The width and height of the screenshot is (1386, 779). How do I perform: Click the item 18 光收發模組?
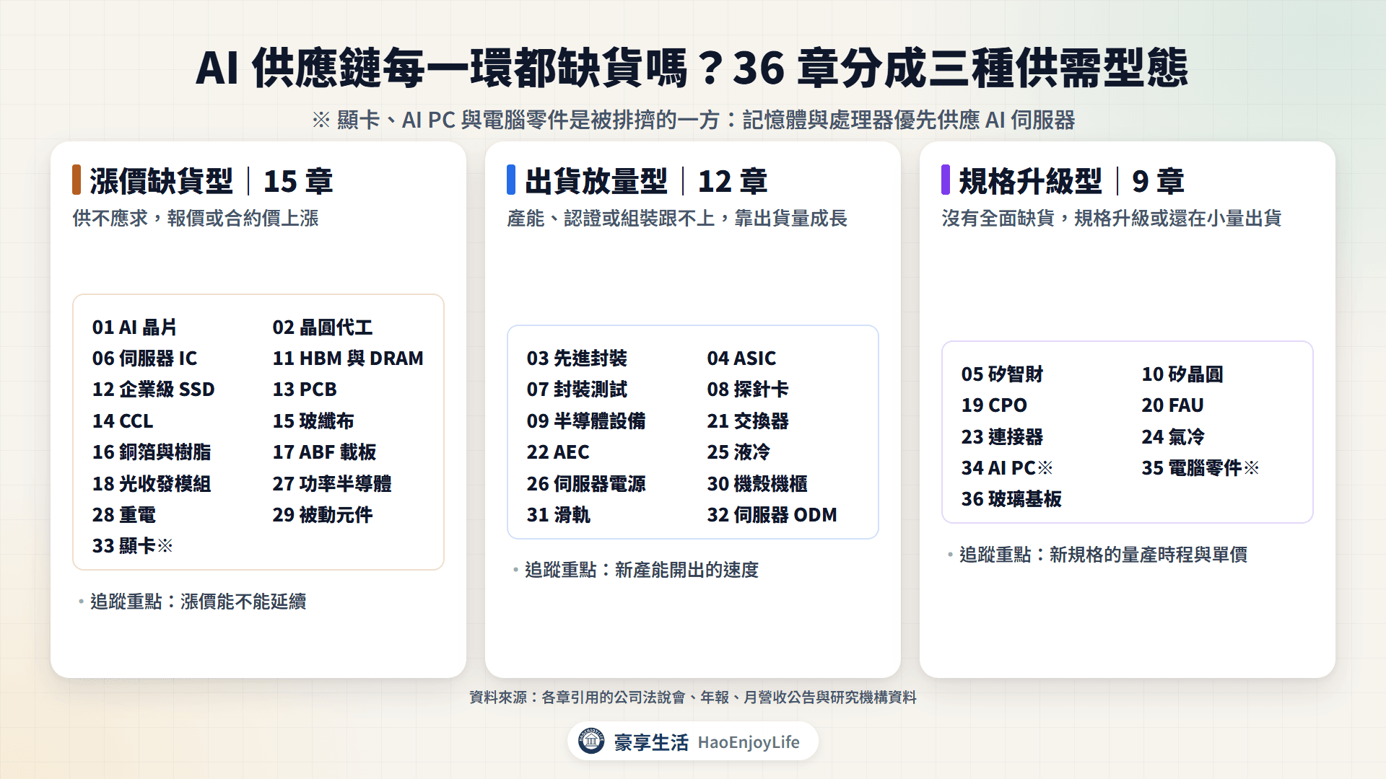point(152,484)
